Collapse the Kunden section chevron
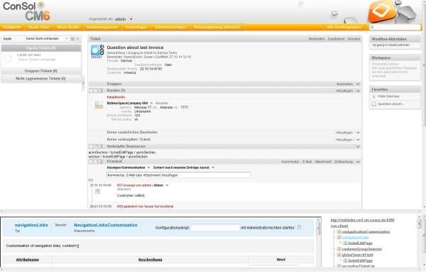The width and height of the screenshot is (426, 274). (x=358, y=91)
